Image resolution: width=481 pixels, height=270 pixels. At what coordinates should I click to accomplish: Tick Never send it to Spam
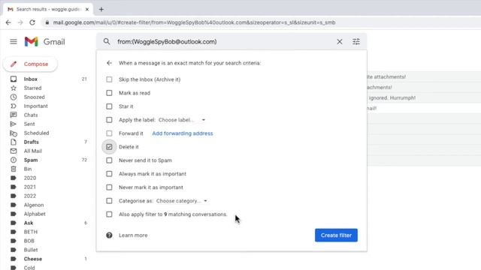109,160
